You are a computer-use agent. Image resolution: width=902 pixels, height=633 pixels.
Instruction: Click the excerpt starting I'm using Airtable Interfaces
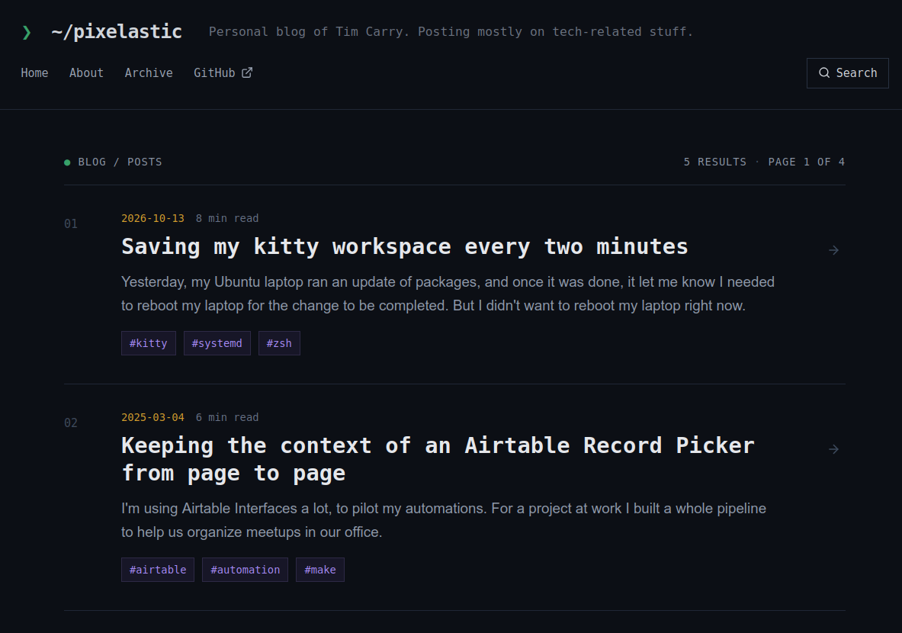(444, 520)
